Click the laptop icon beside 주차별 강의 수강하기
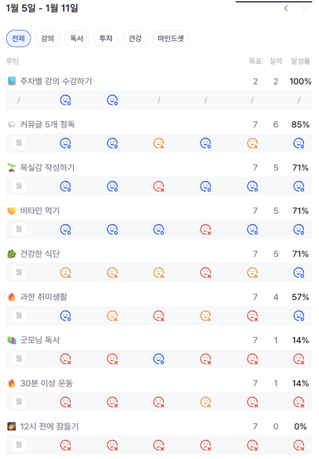The image size is (319, 459). point(12,81)
